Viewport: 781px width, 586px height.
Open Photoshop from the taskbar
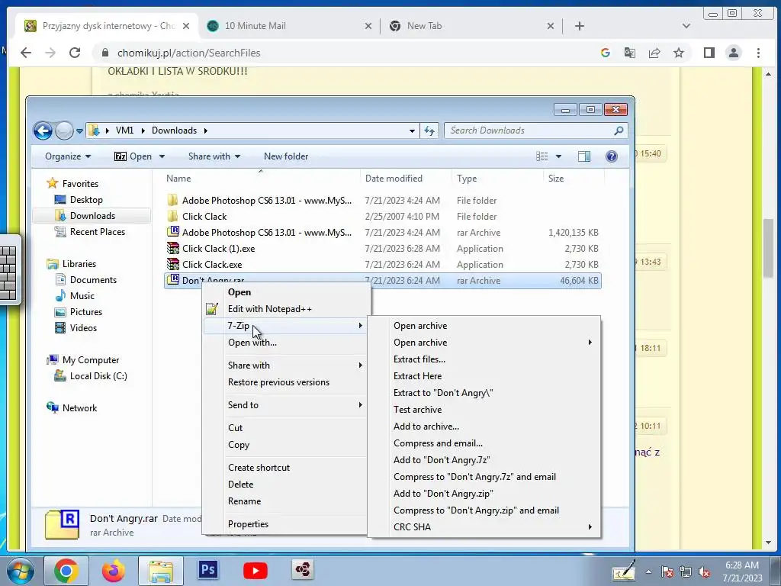click(x=207, y=569)
